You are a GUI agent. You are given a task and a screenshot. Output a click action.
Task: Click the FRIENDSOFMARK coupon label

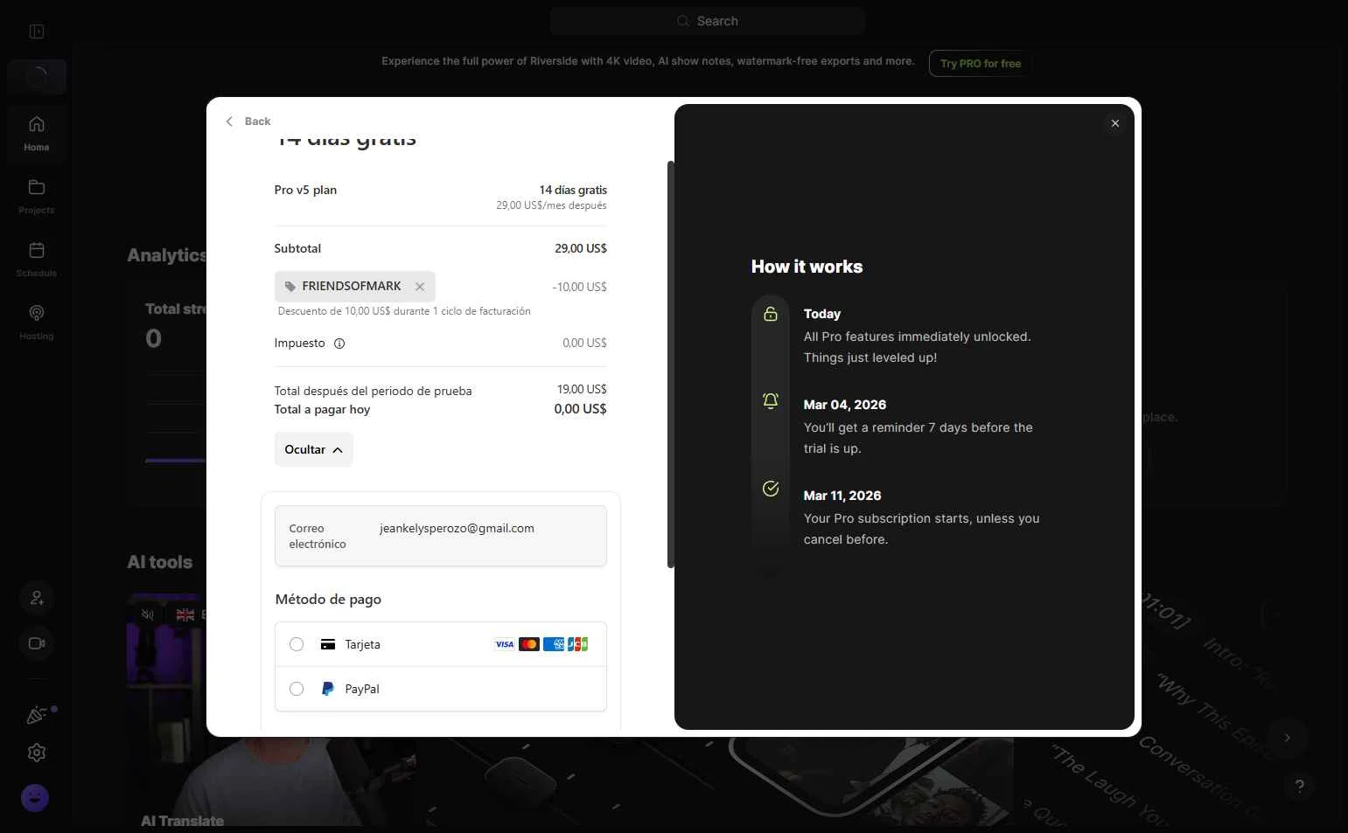352,286
